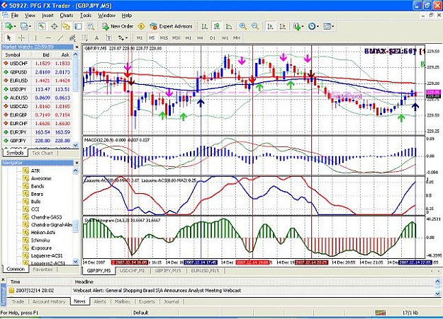Select the text (A) drawing tool
The width and height of the screenshot is (443, 319).
[x=96, y=37]
